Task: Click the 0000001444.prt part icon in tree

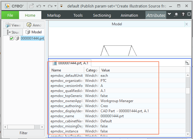Action: pyautogui.click(x=17, y=38)
